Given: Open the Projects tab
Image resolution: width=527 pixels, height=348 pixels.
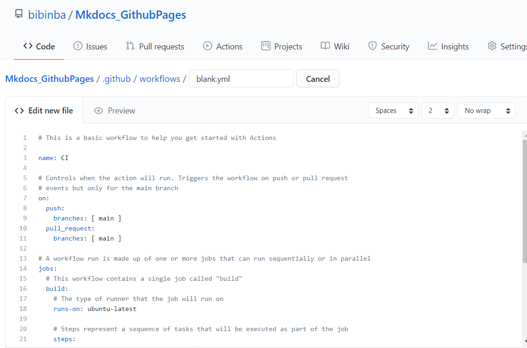Looking at the screenshot, I should [x=282, y=46].
